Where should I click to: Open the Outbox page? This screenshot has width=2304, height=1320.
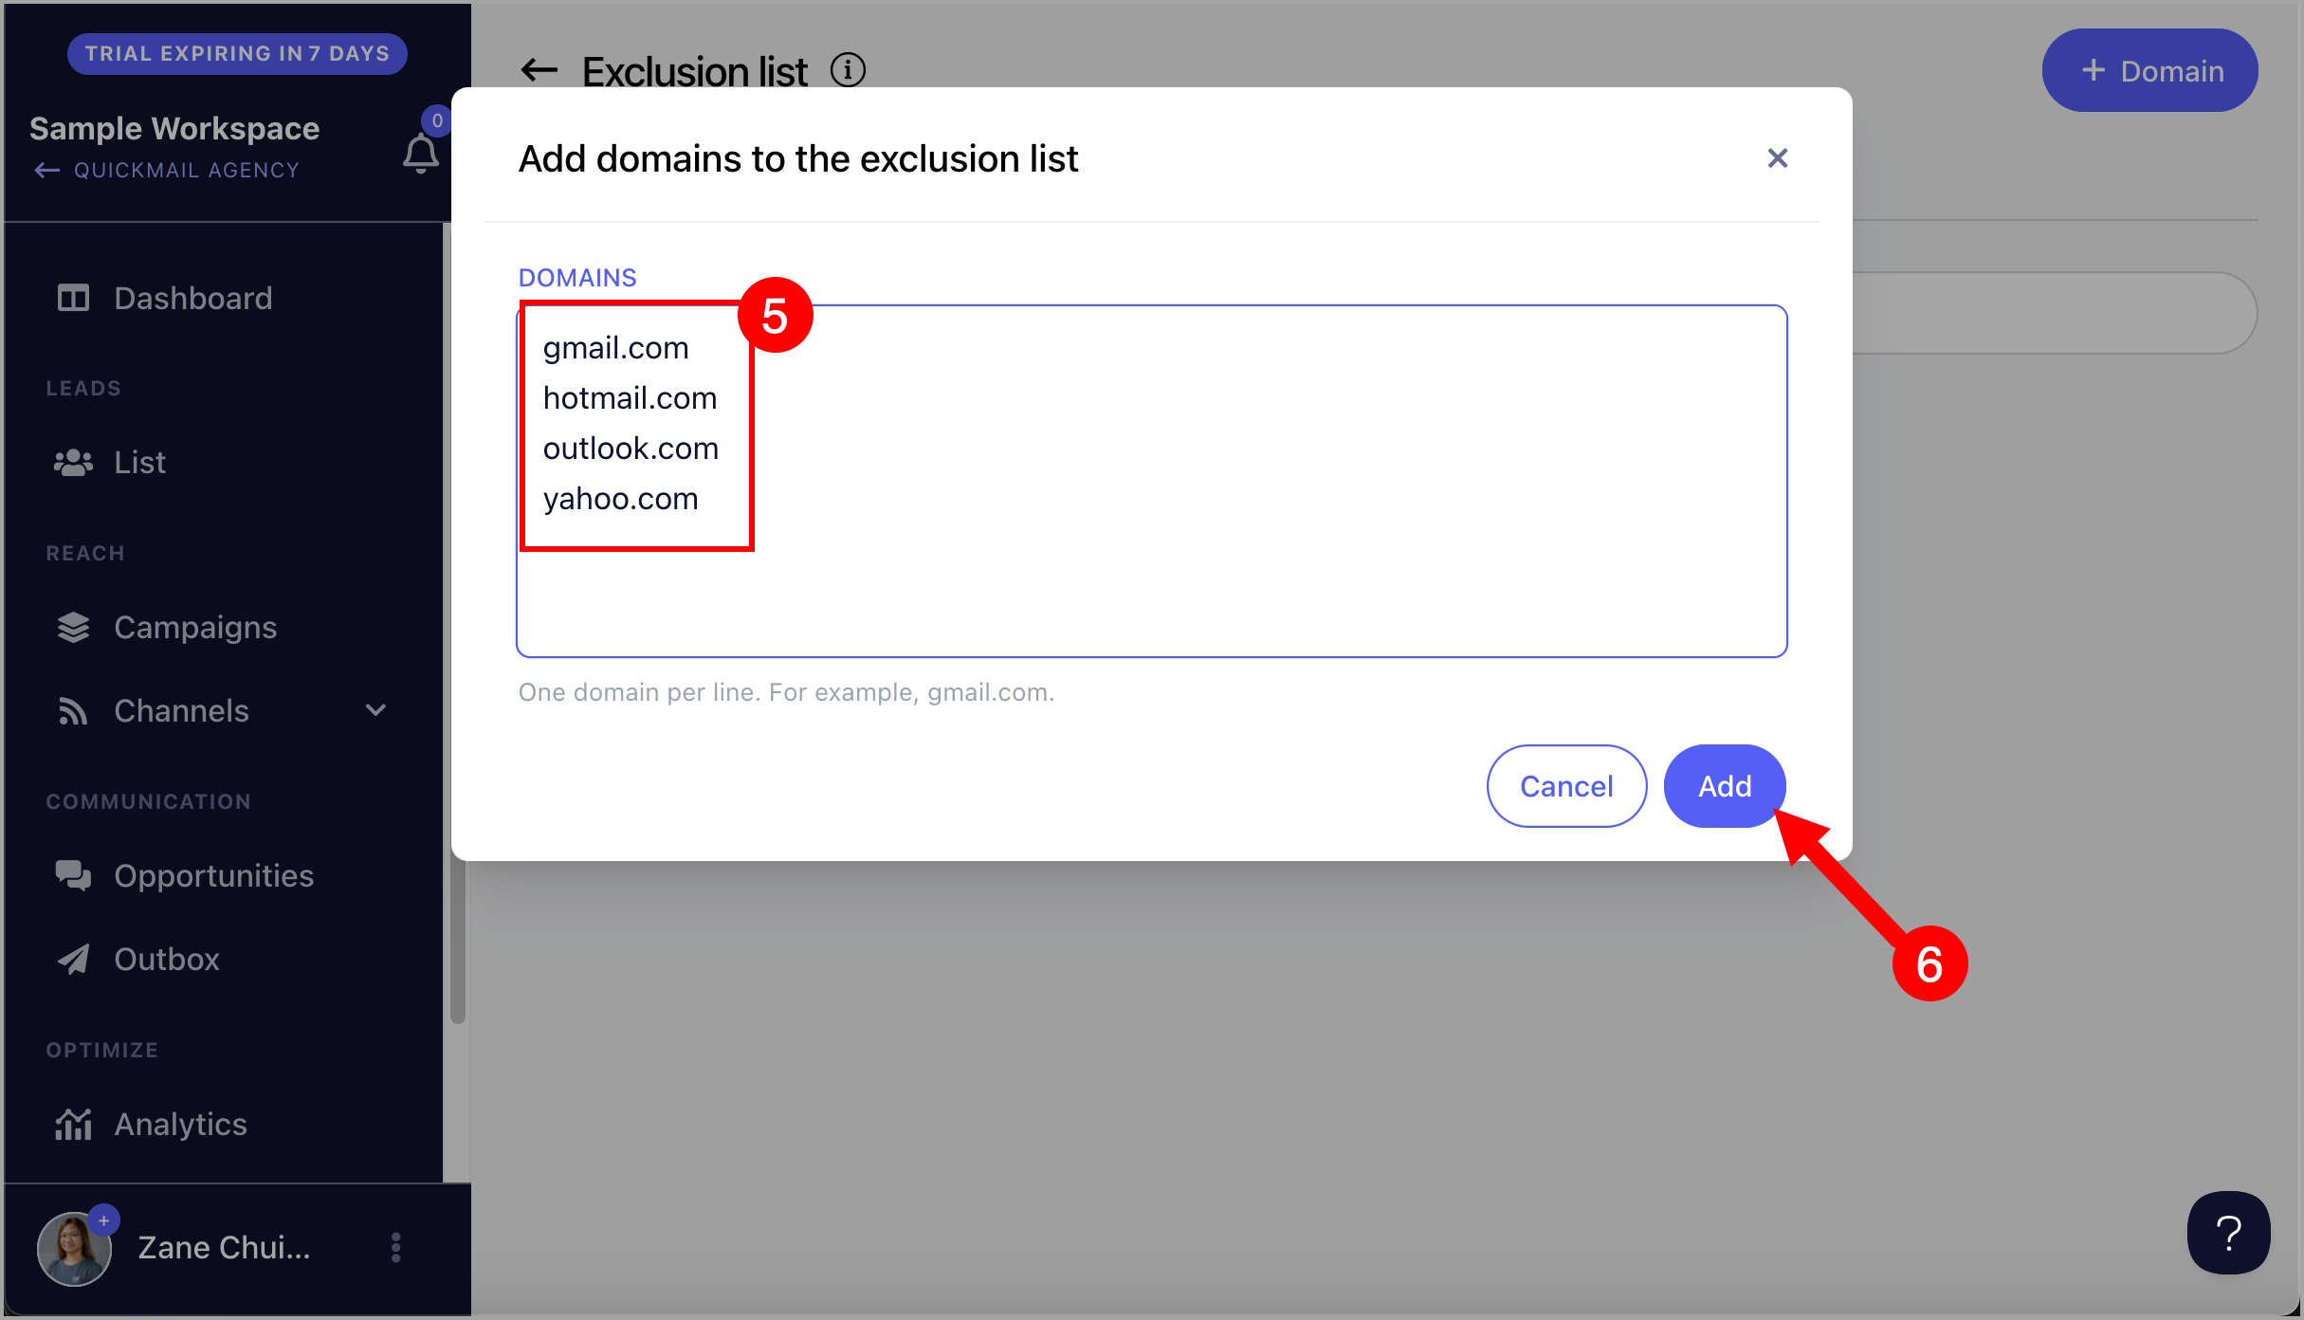(x=167, y=960)
